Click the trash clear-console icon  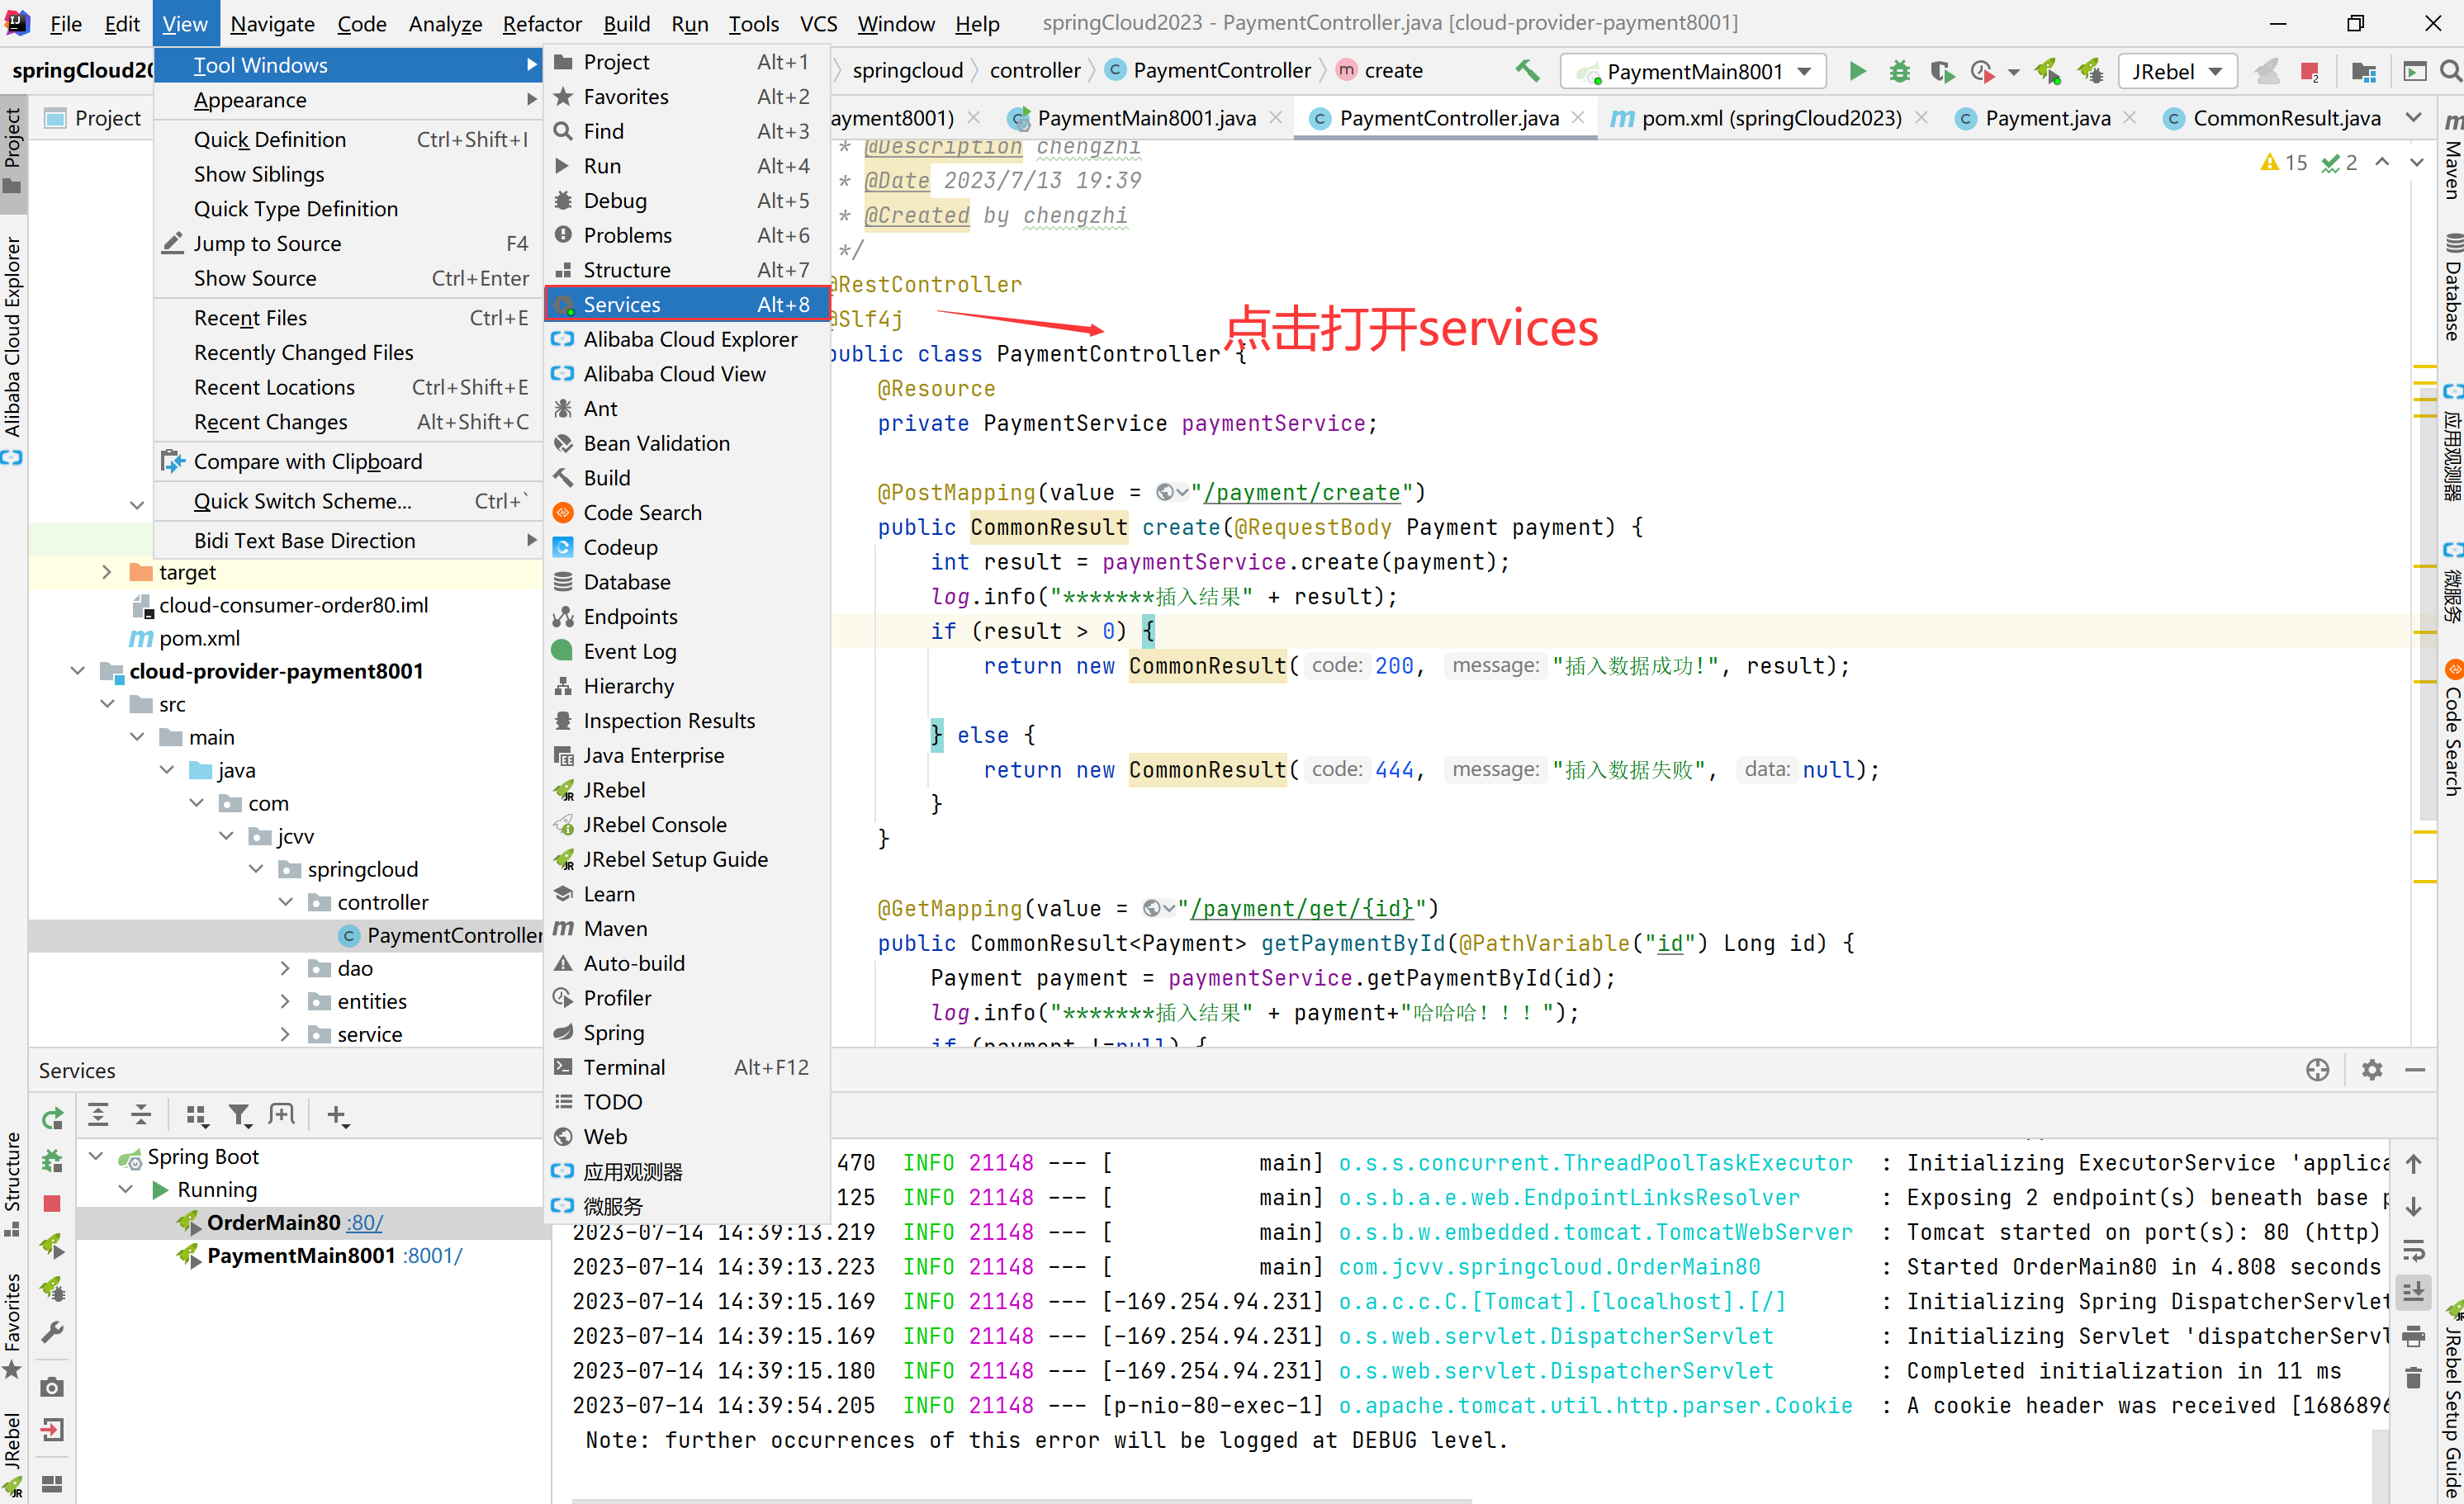pyautogui.click(x=2414, y=1378)
